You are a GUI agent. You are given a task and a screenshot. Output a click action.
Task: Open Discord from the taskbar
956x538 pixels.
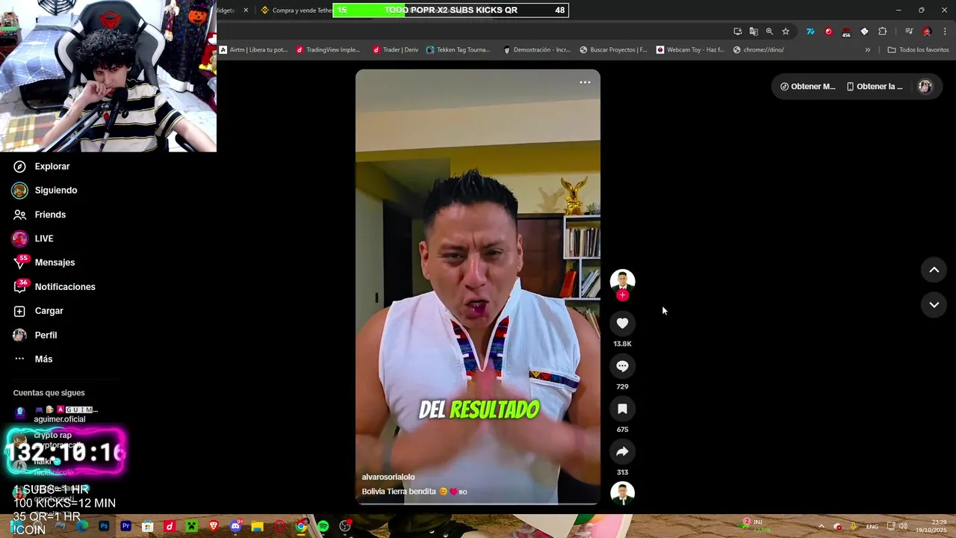coord(236,526)
